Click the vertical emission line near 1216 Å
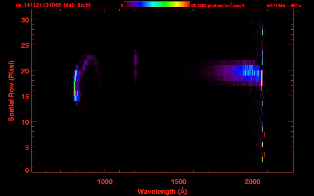 pos(136,68)
